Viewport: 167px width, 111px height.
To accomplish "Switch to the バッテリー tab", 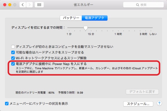I will [x=71, y=18].
